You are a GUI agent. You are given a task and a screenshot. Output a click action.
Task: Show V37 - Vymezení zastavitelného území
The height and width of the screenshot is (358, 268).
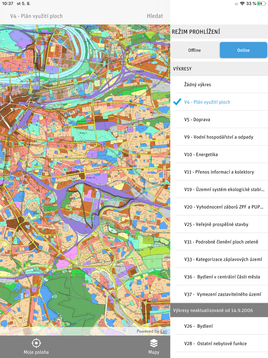219,294
